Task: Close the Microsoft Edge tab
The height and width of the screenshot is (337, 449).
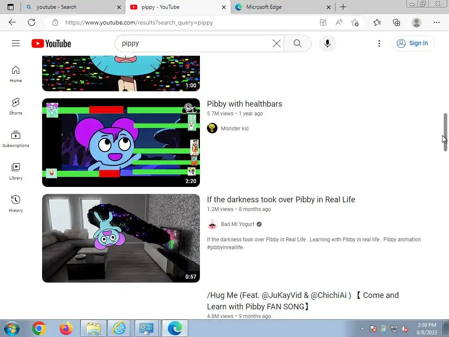Action: point(329,7)
